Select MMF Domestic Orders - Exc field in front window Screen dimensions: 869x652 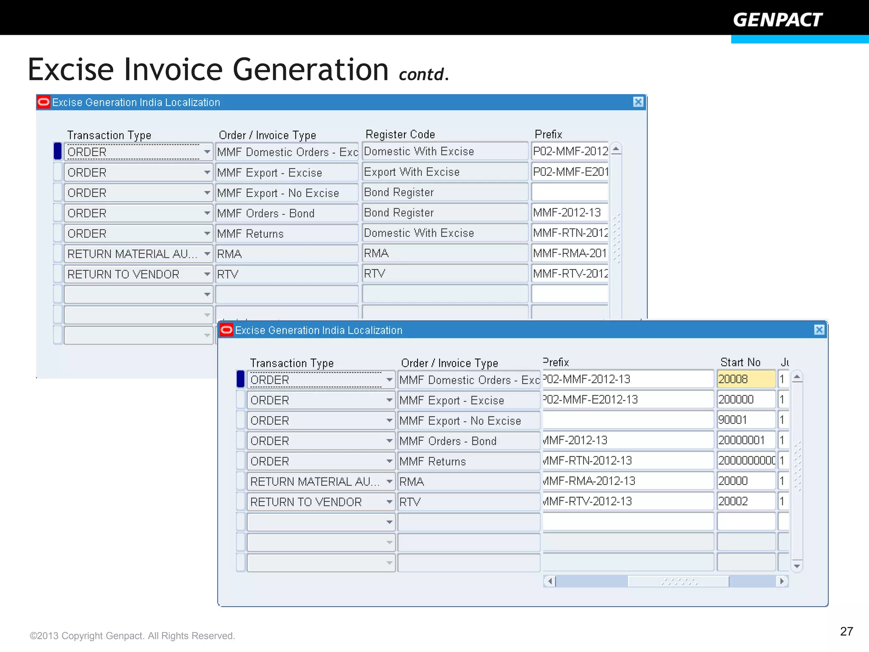point(469,379)
